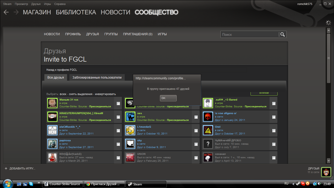Viewport: 334px width, 188px height.
Task: Launch Skype from quick launch
Action: coord(31,184)
